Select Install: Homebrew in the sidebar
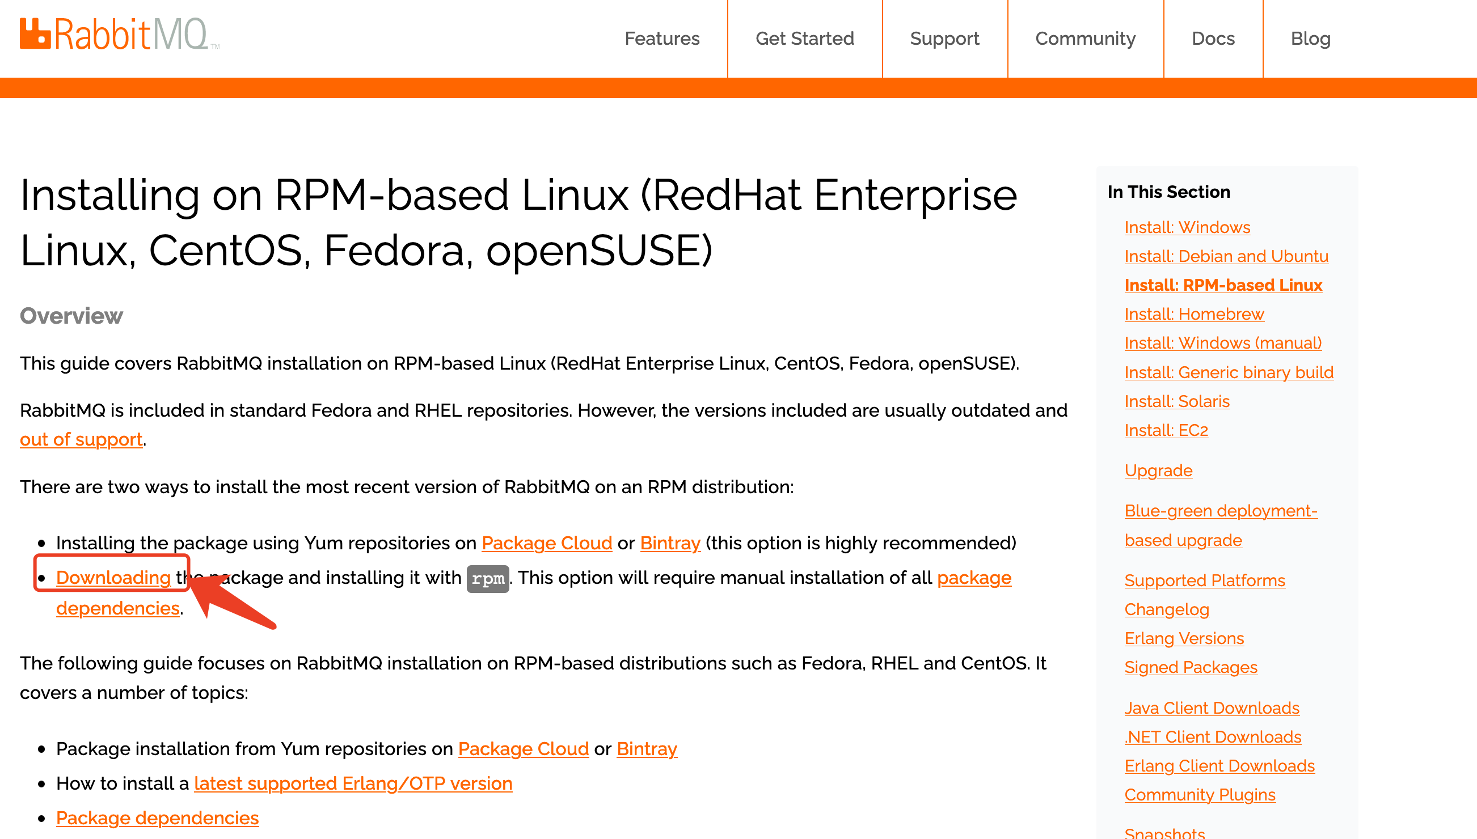Image resolution: width=1477 pixels, height=839 pixels. click(x=1194, y=314)
